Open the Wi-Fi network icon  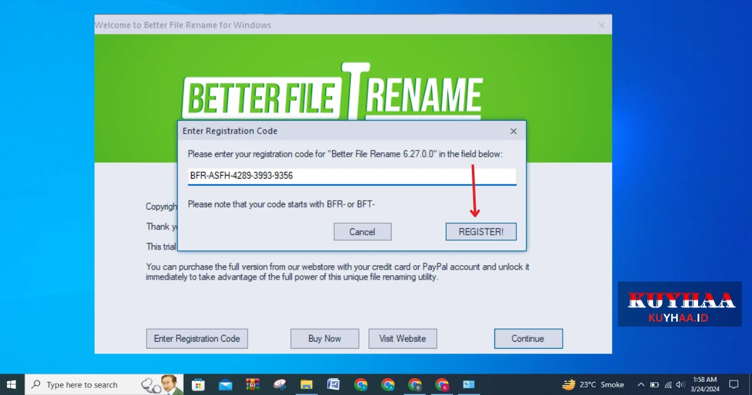point(668,384)
